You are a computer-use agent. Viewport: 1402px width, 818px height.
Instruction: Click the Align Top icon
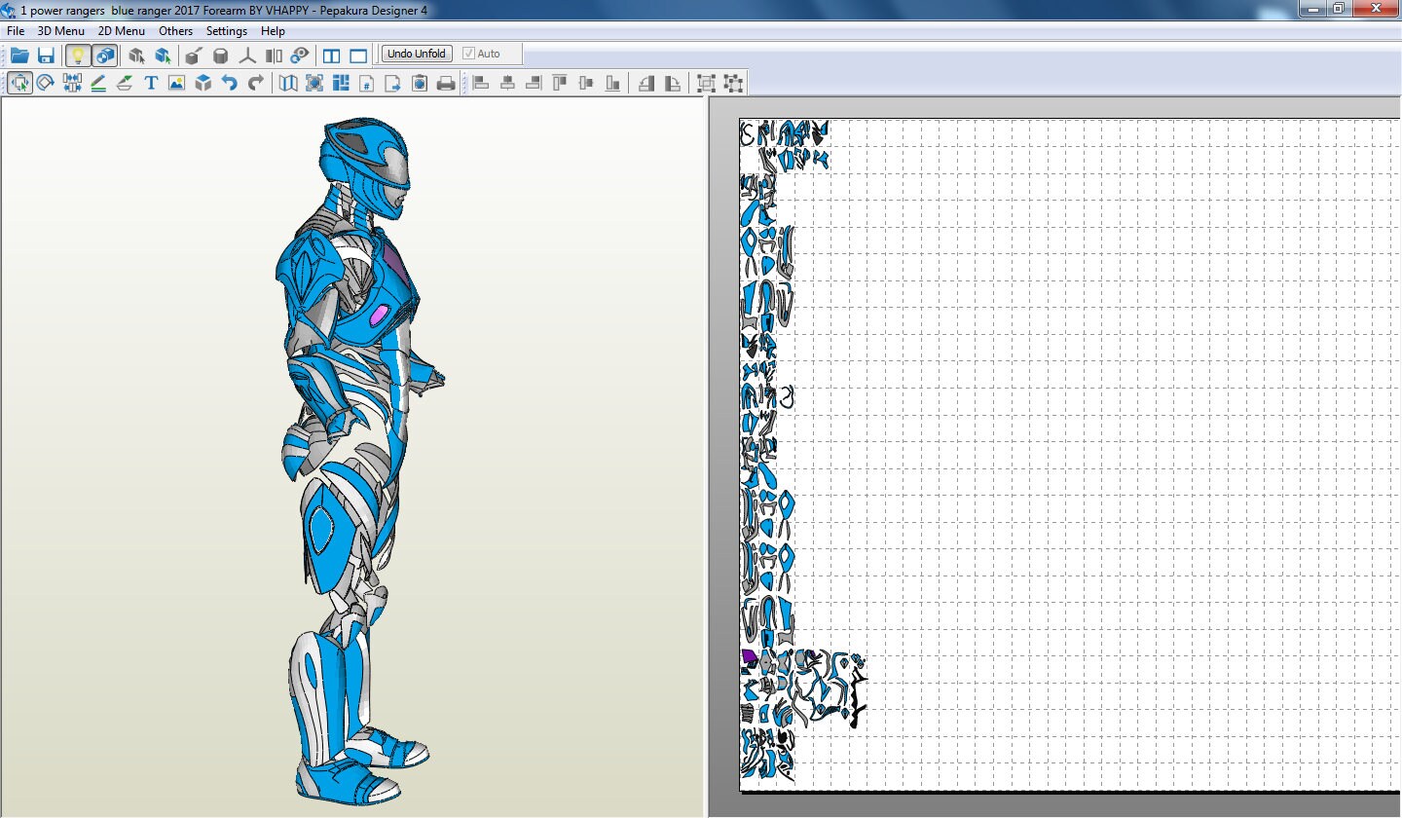[x=560, y=83]
